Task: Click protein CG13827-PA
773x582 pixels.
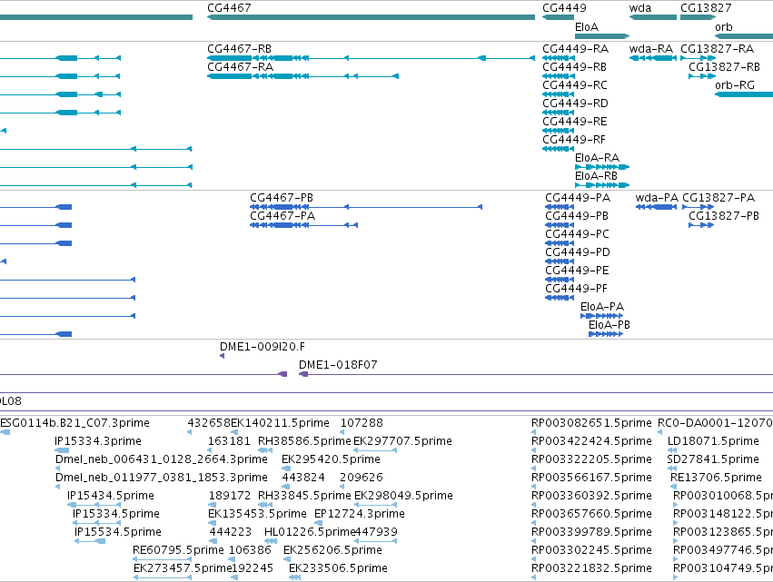Action: coord(698,207)
